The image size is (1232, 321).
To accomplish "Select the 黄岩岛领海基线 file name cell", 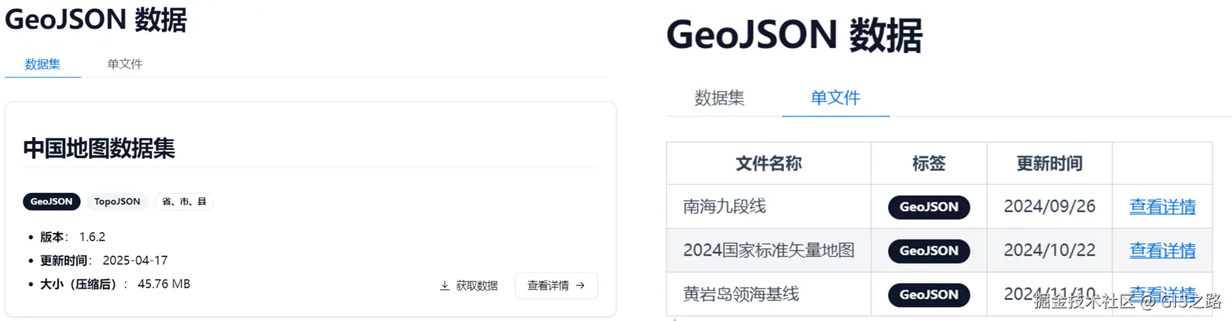I will pos(741,294).
